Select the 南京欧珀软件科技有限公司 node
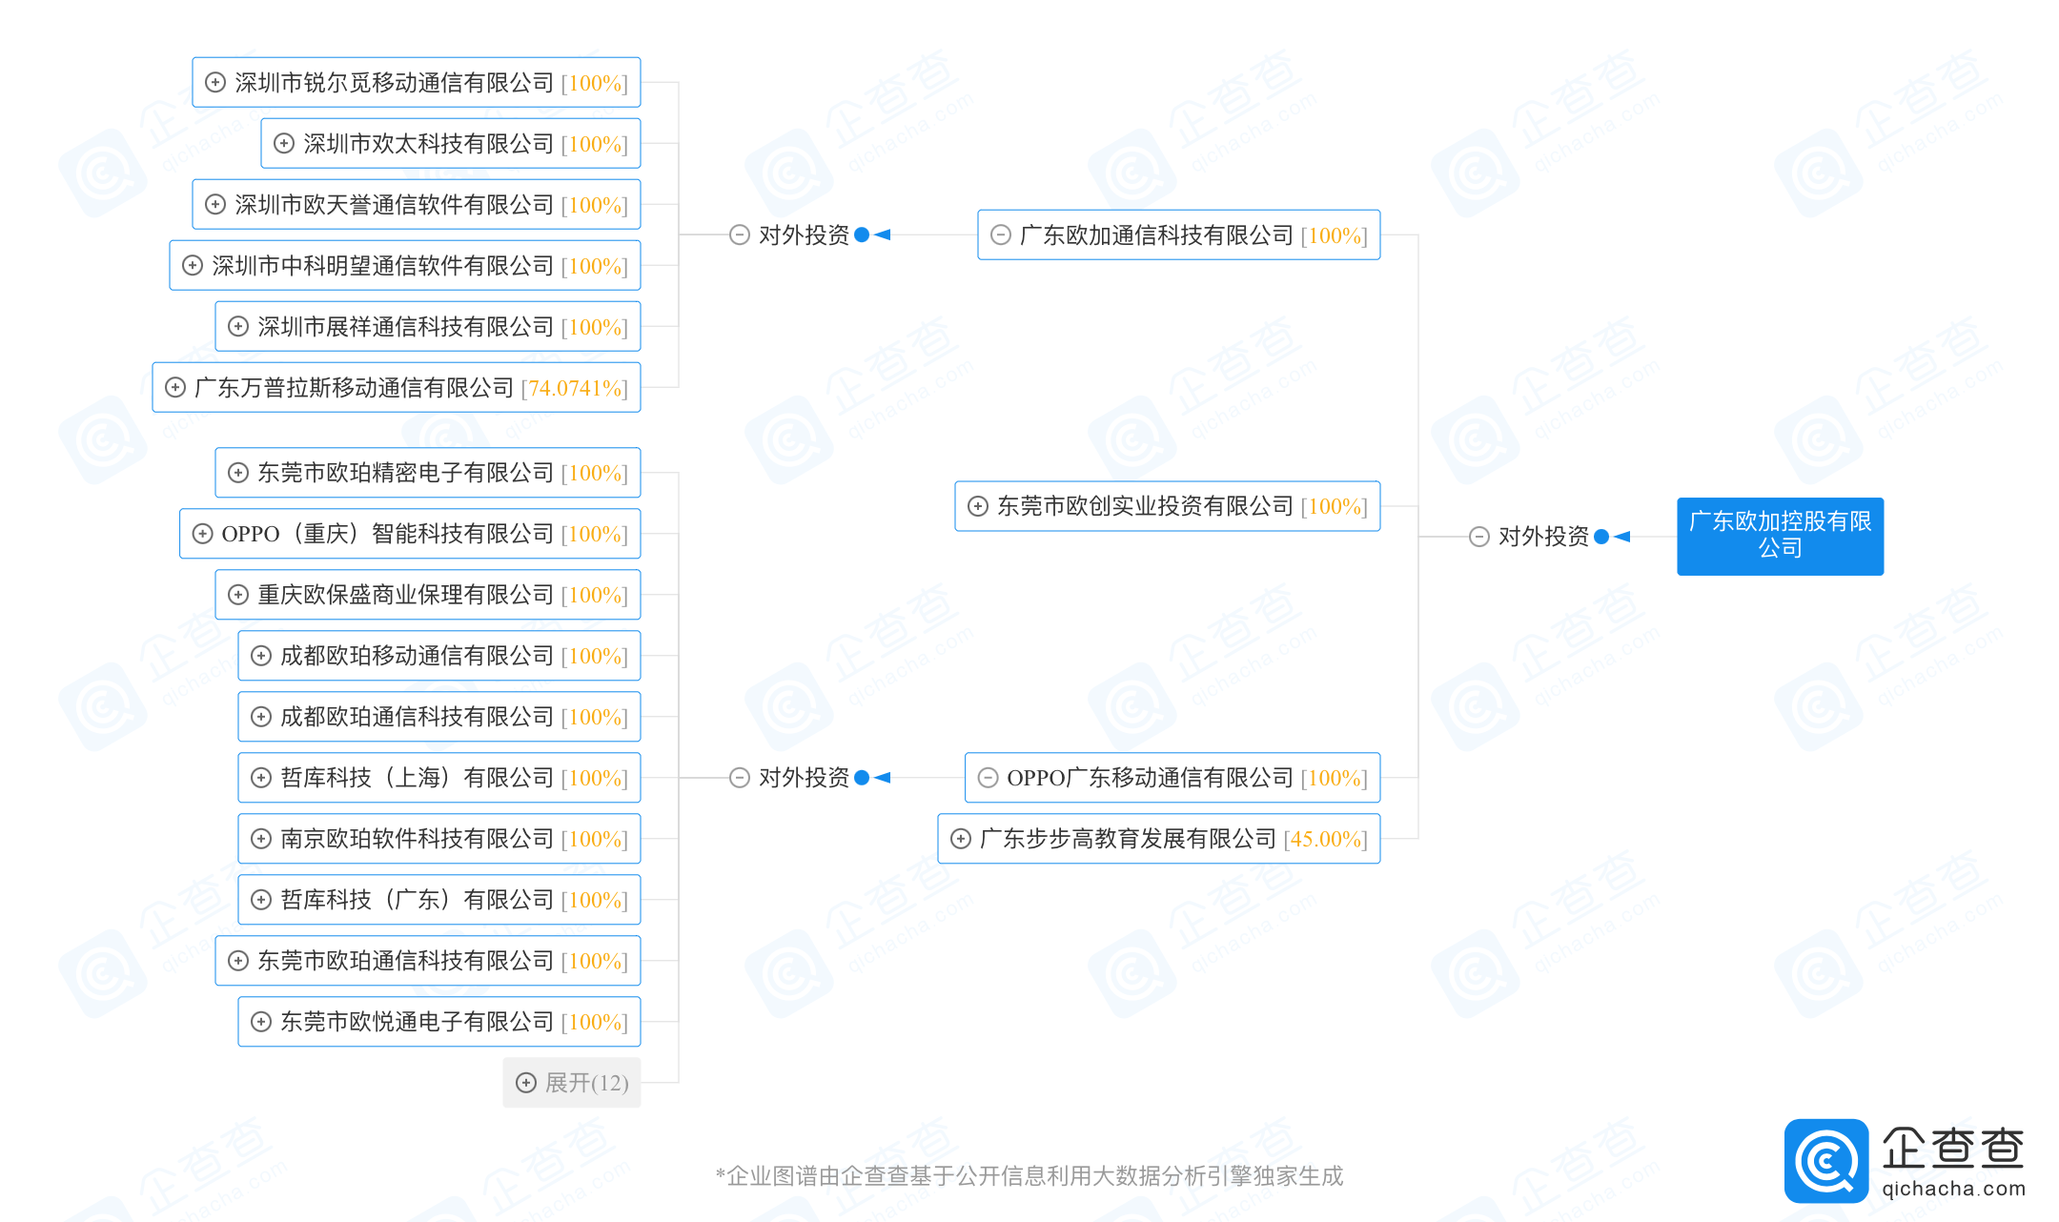This screenshot has width=2059, height=1222. [439, 839]
